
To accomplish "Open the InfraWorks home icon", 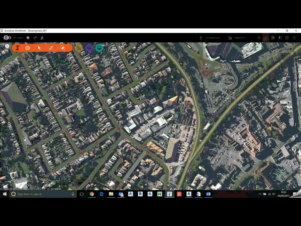I will [8, 46].
